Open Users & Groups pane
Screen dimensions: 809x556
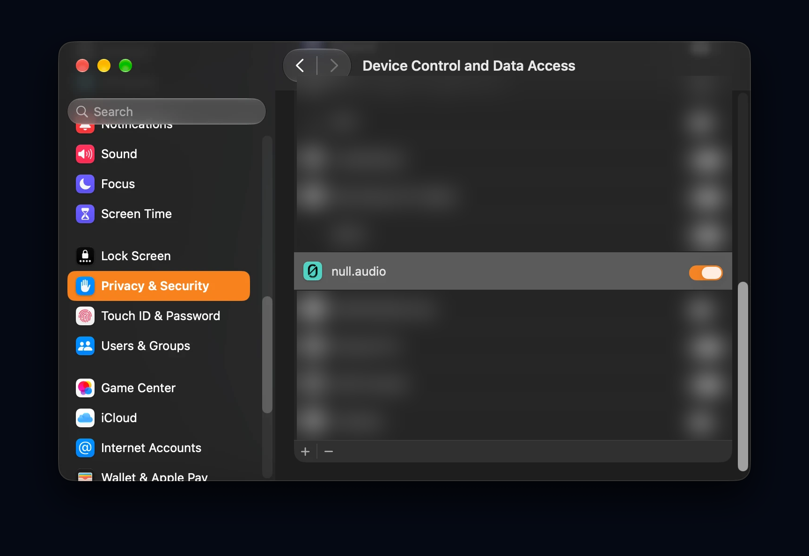point(159,346)
